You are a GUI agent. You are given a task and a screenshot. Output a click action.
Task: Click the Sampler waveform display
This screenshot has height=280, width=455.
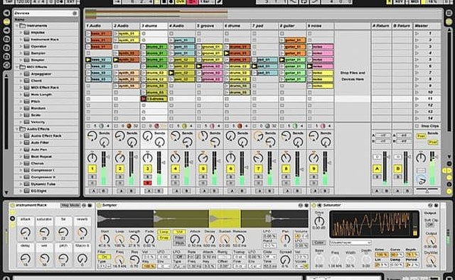coord(203,219)
